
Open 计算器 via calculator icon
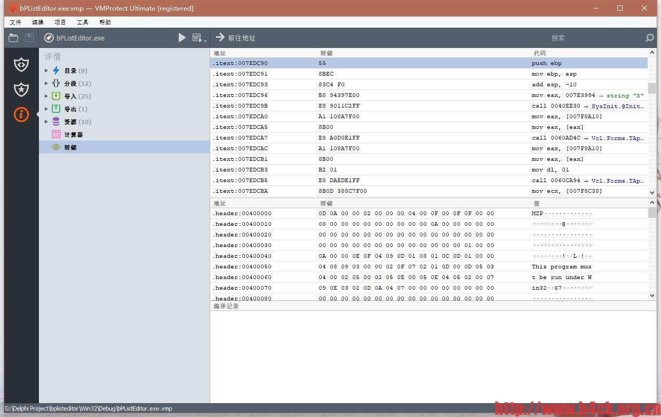tap(55, 134)
